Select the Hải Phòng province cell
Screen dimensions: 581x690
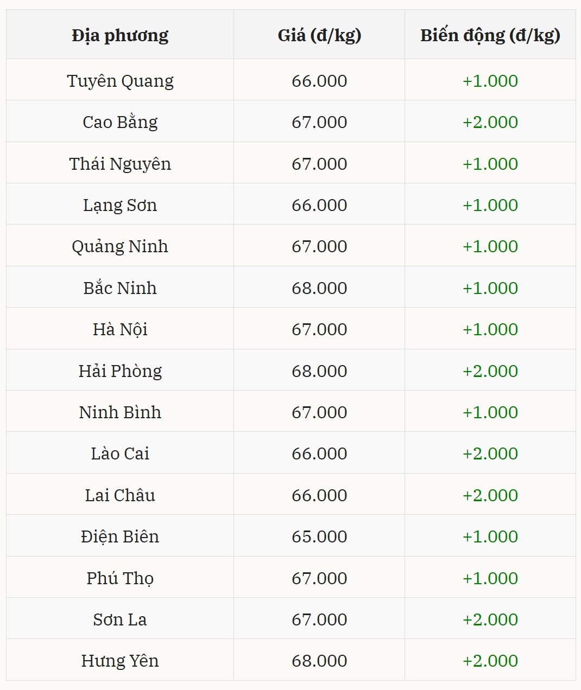coord(120,371)
